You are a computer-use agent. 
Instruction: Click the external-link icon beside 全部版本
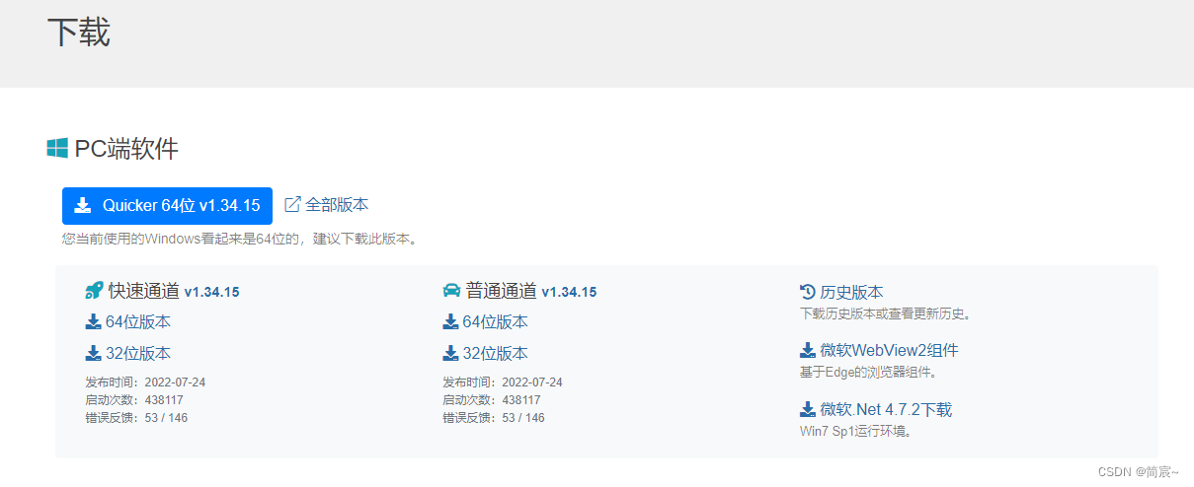[292, 205]
